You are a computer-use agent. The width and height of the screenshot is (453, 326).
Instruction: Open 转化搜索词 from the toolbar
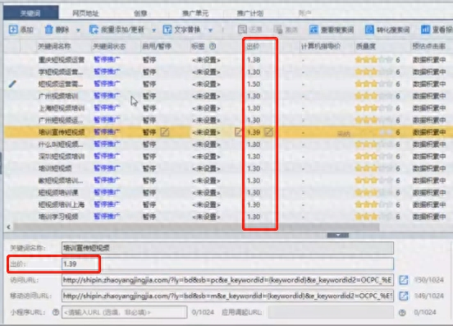tap(387, 30)
